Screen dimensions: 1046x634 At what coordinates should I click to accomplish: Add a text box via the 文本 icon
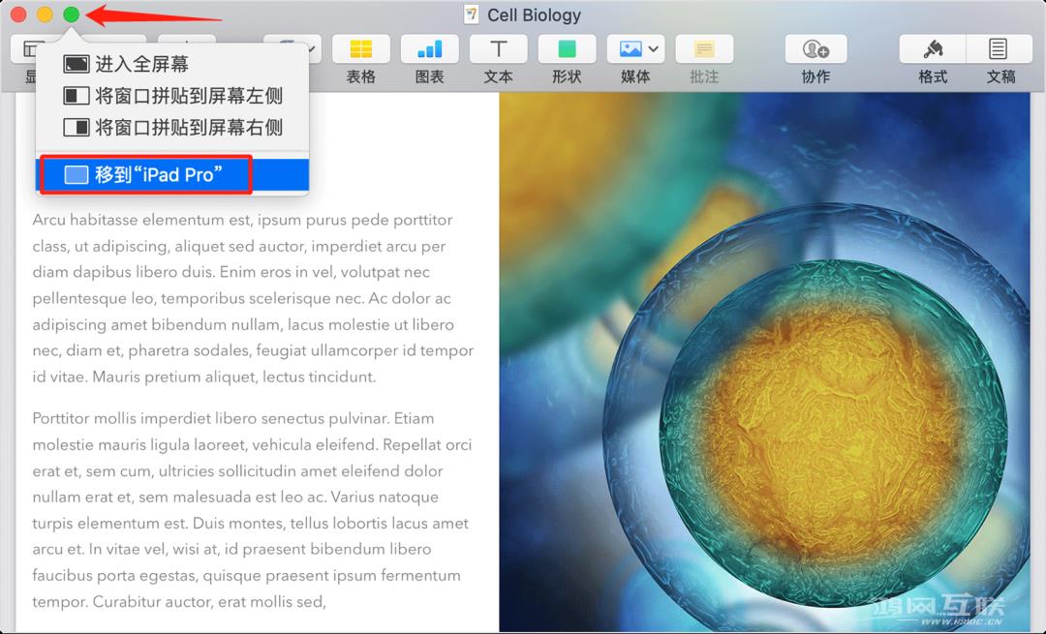click(498, 48)
